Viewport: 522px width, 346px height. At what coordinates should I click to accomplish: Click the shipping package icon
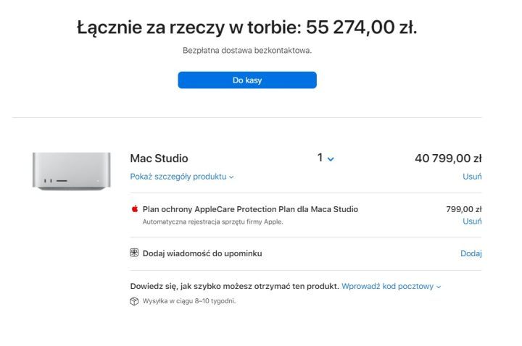134,301
